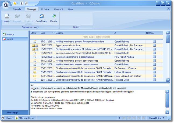Click the Oggetto text in preview pane

(x=84, y=88)
